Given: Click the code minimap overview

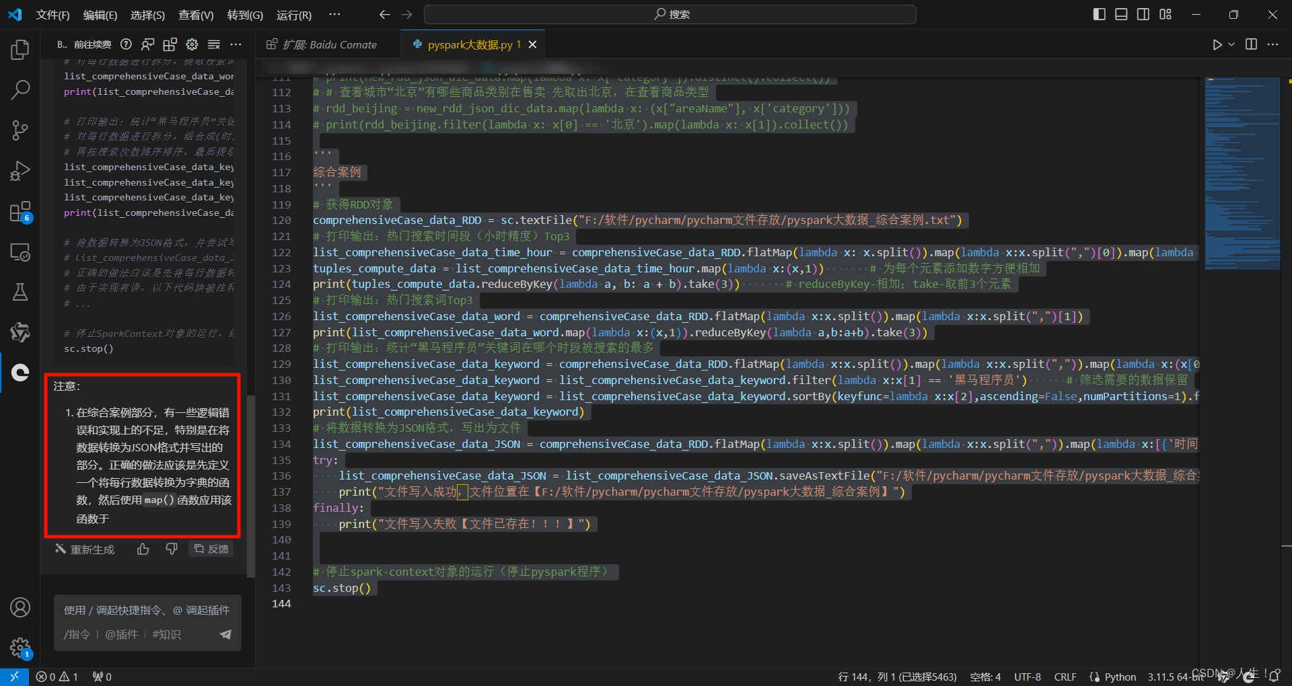Looking at the screenshot, I should tap(1242, 174).
